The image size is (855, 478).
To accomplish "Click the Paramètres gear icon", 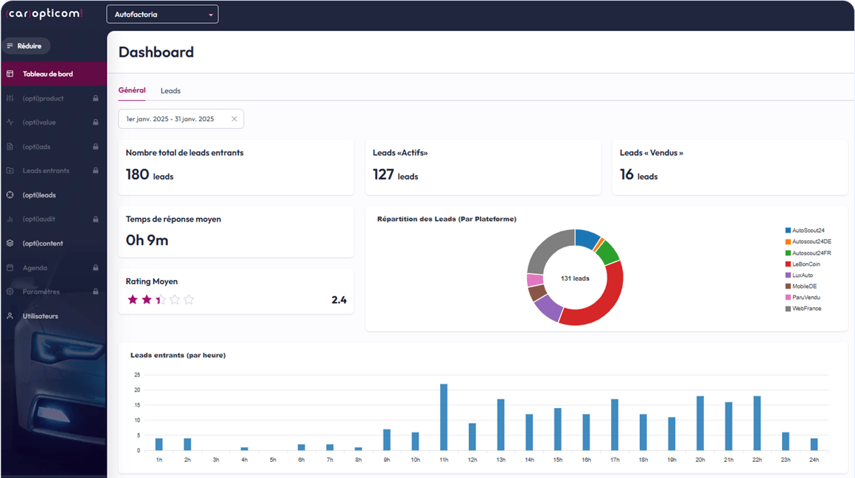I will pos(10,292).
